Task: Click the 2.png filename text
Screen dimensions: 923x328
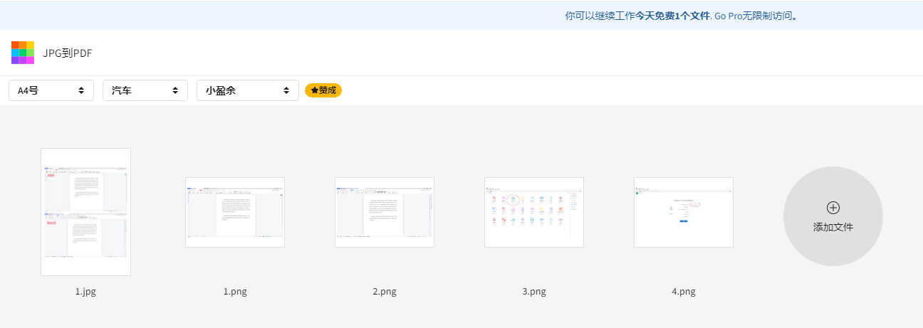Action: pyautogui.click(x=385, y=292)
